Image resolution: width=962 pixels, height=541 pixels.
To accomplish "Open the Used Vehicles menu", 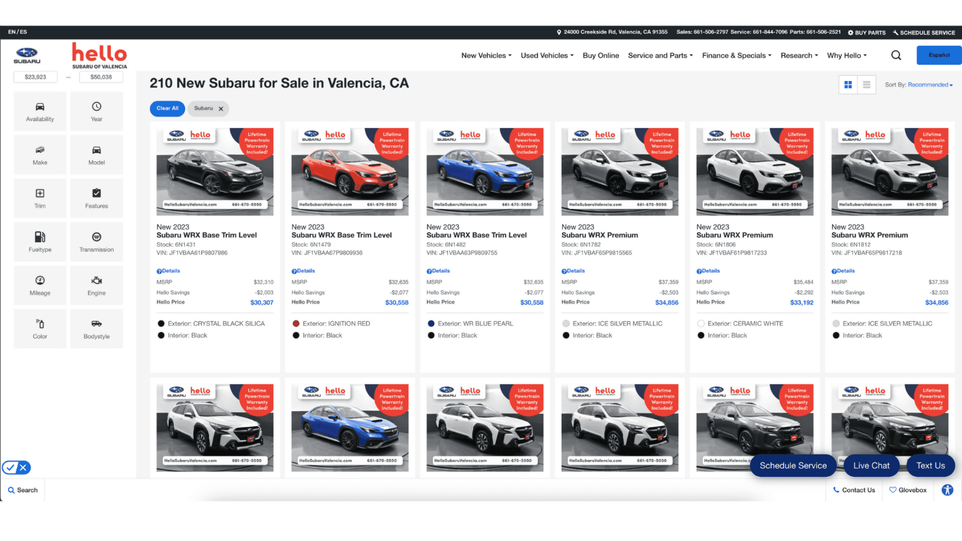I will click(546, 55).
